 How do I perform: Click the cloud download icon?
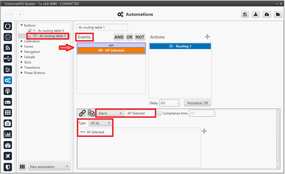tap(267, 14)
